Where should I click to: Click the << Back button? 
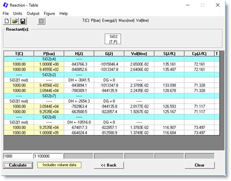109,165
